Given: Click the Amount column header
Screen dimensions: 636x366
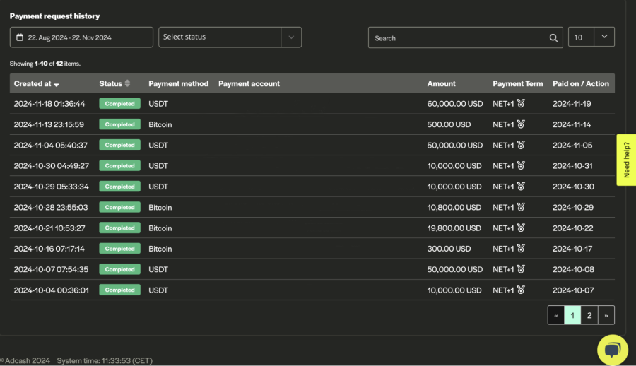Looking at the screenshot, I should [x=441, y=83].
